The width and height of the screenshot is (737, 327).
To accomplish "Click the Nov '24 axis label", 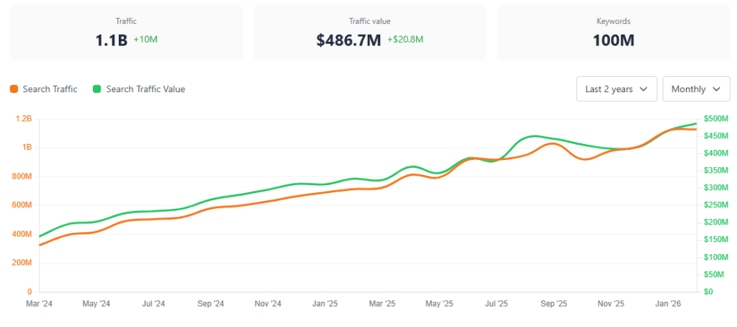I will point(268,304).
